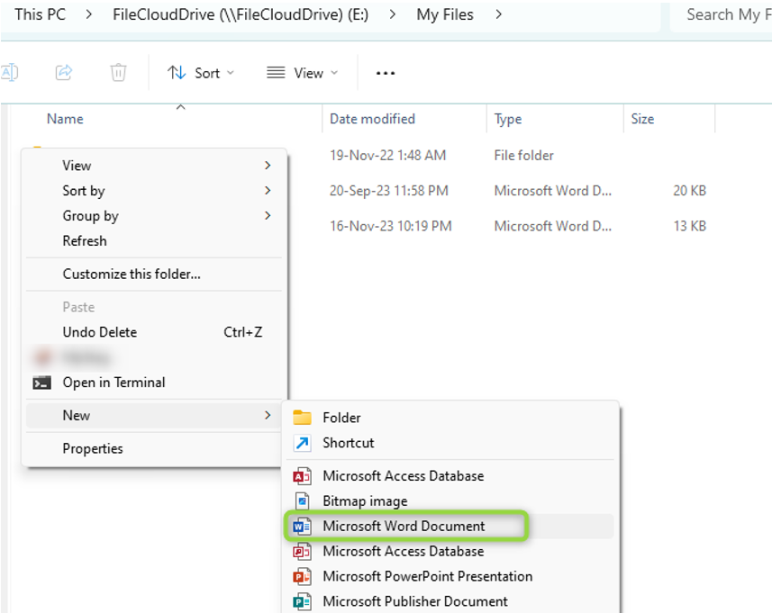Open Sort by submenu in context menu
Image resolution: width=772 pixels, height=613 pixels.
point(154,191)
